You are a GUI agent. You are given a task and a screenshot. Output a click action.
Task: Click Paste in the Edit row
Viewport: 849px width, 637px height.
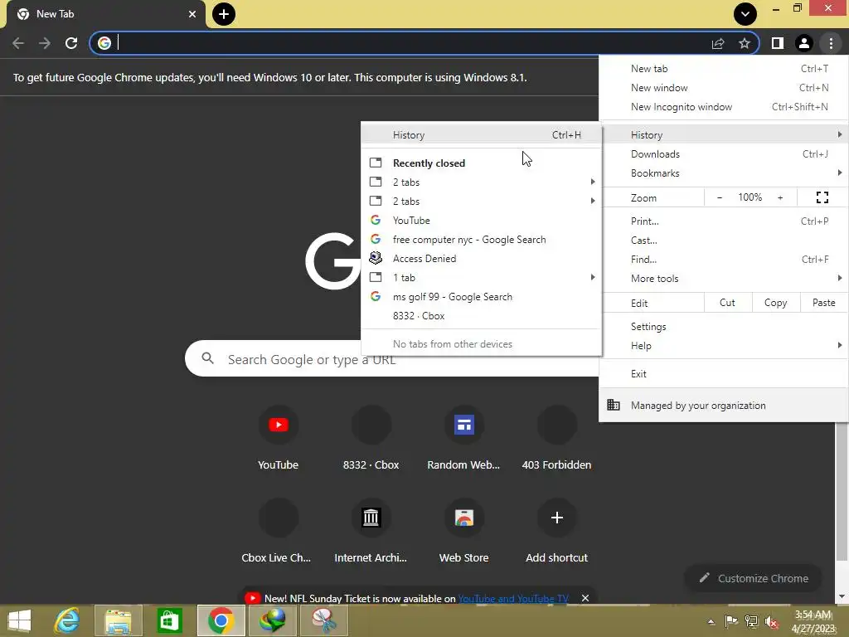(823, 303)
